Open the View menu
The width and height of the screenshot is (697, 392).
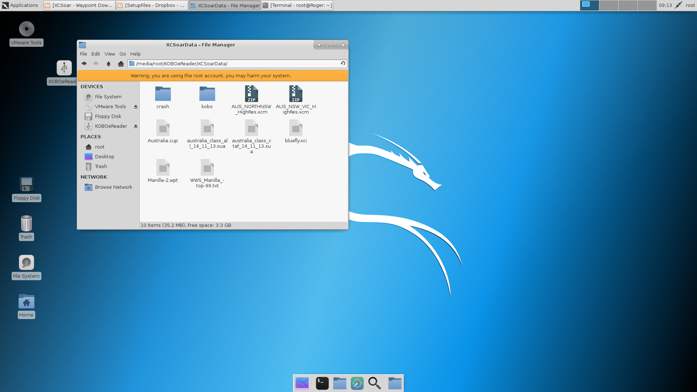click(x=110, y=54)
